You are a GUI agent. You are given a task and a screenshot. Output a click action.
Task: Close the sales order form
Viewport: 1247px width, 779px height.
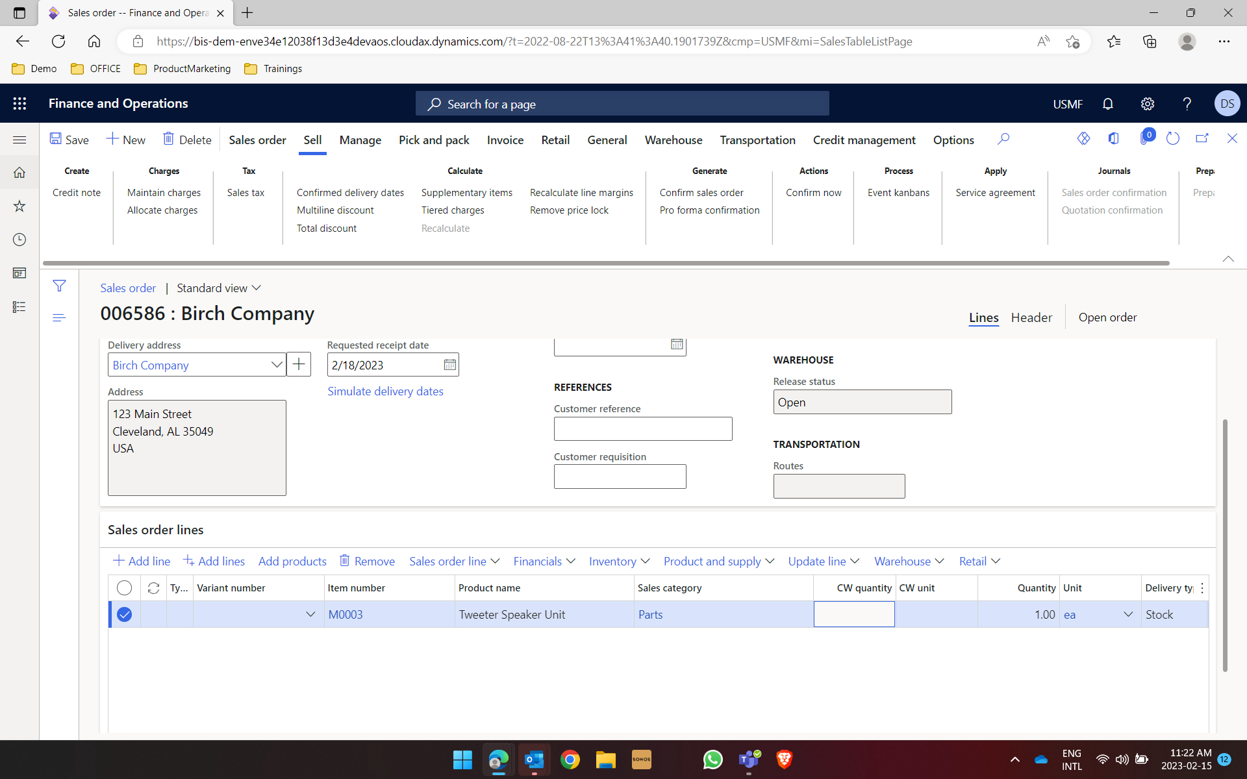(1232, 138)
